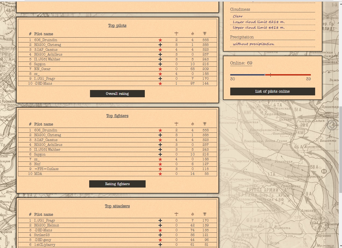Click red star beside =FPS=Cutlass in Top fighters
This screenshot has height=248, width=342.
pos(160,169)
